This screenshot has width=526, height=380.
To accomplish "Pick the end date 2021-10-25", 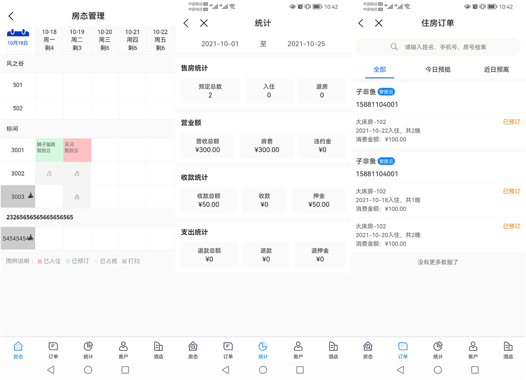I will [x=306, y=44].
